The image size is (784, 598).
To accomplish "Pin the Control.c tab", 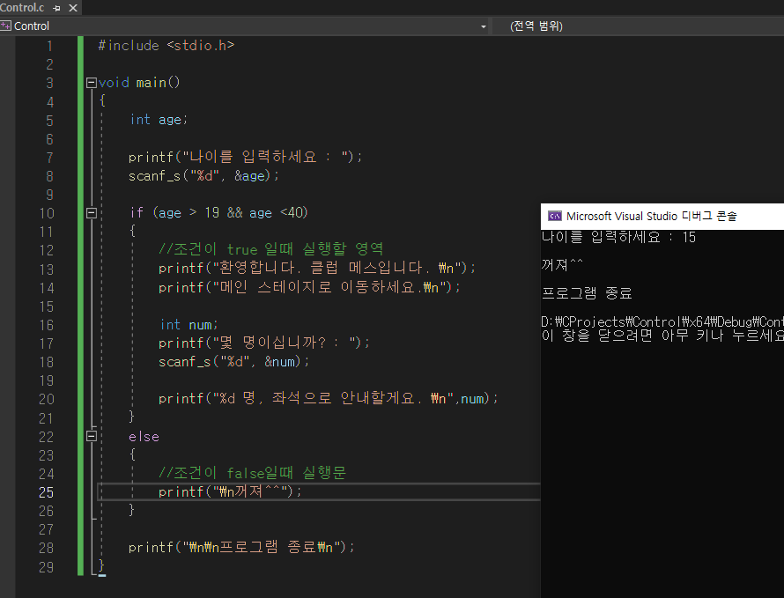I will pyautogui.click(x=56, y=8).
